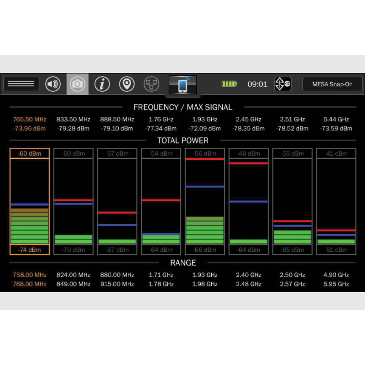Click the -78.35 dBm max signal value
Viewport: 365px width, 365px height.
[x=249, y=129]
